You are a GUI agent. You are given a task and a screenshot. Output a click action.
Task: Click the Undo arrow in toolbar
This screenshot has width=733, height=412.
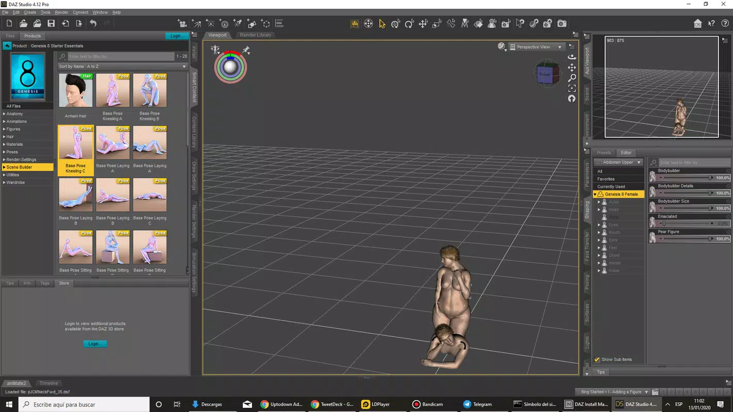pyautogui.click(x=93, y=23)
